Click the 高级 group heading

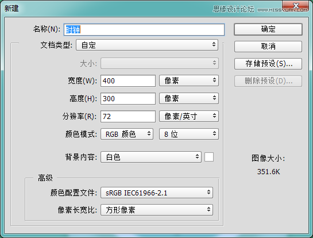(45, 178)
